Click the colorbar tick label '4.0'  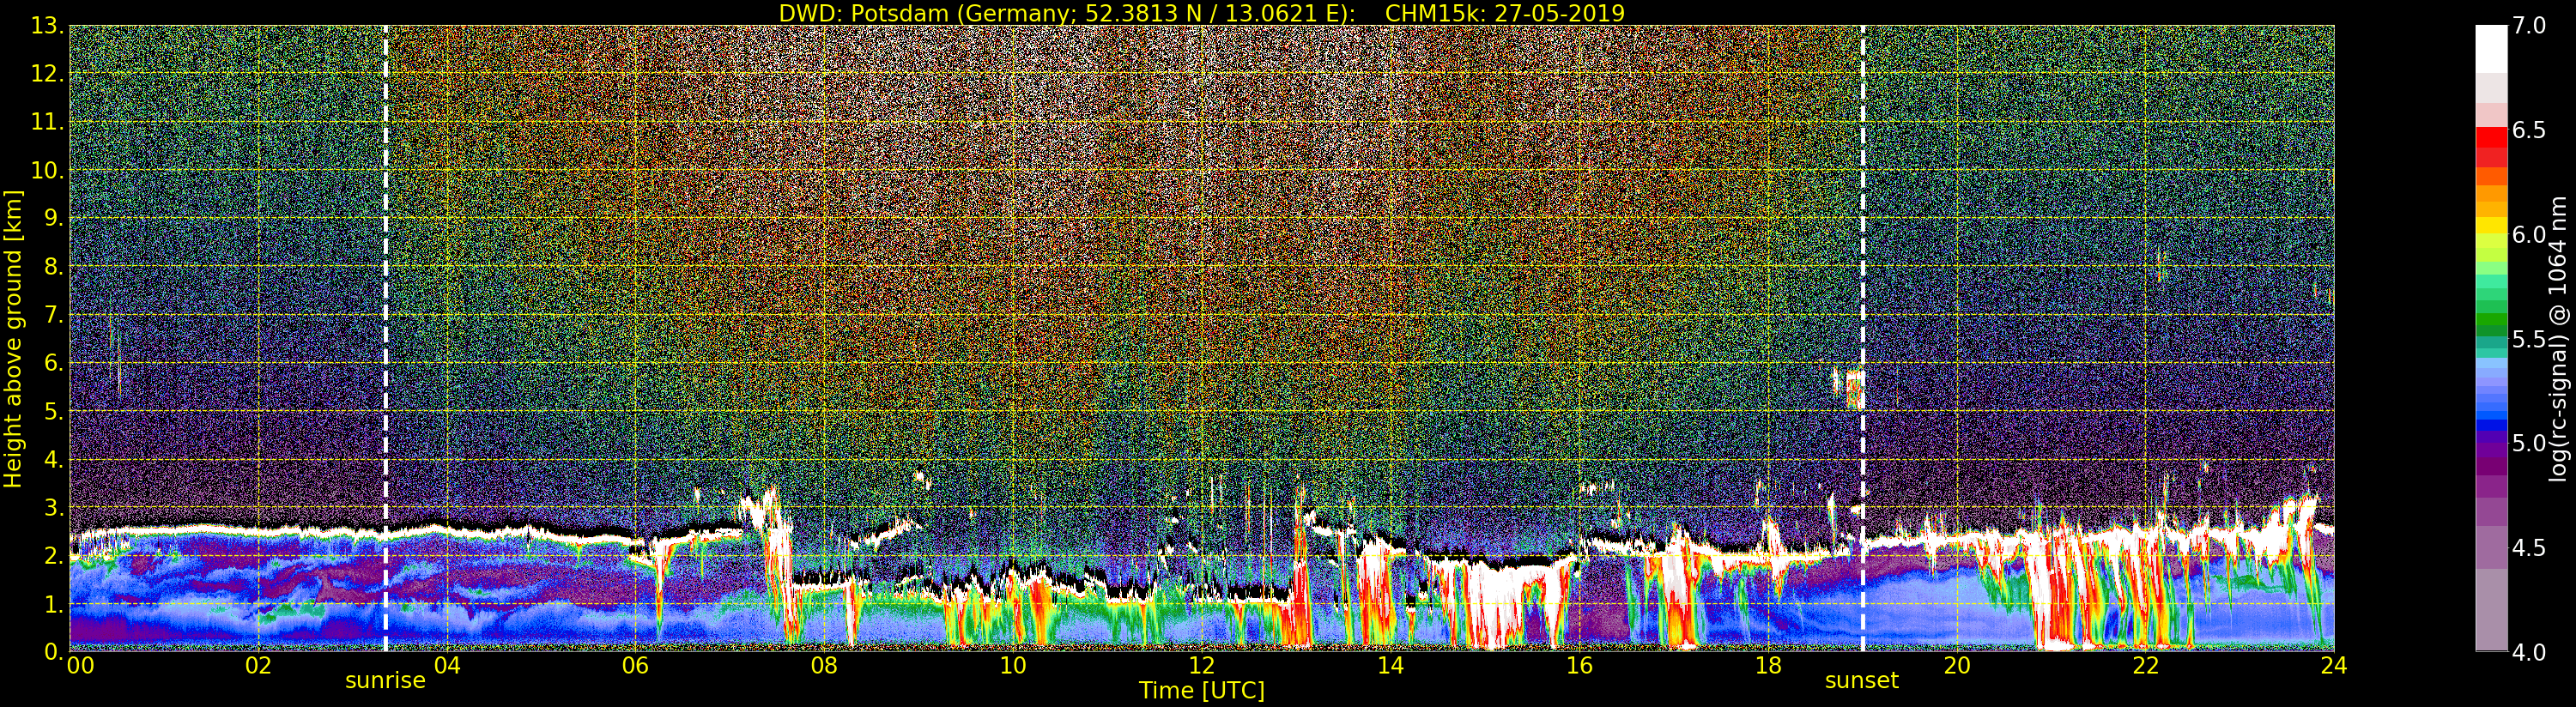(x=2529, y=652)
